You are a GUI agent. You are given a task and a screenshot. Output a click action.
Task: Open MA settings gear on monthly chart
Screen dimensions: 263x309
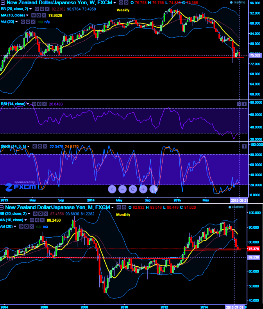37,220
